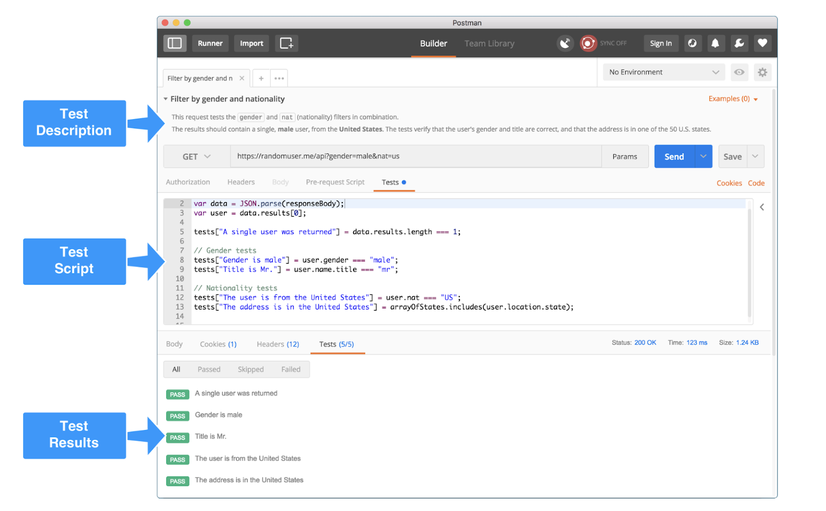Click the heart icon in header

point(763,43)
